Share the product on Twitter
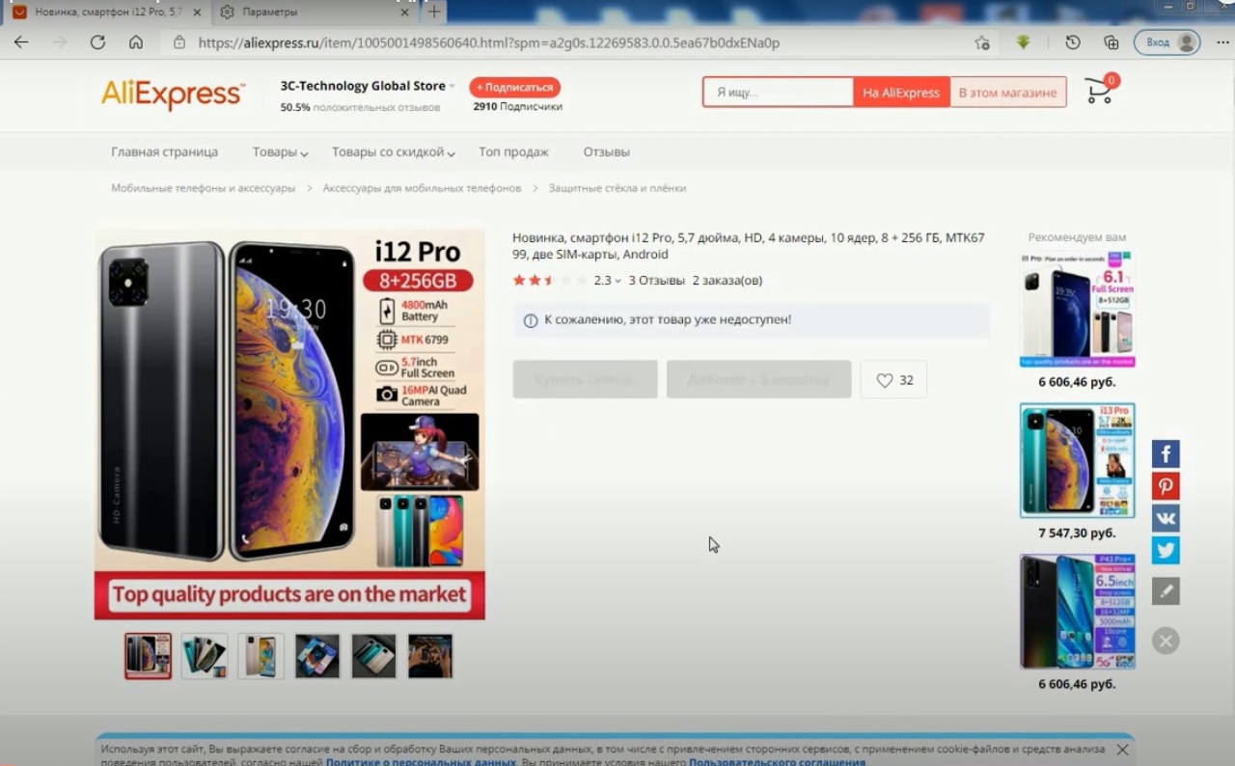The height and width of the screenshot is (766, 1235). [1166, 550]
